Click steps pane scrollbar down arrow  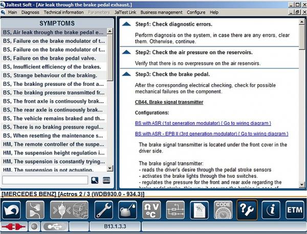pyautogui.click(x=302, y=184)
